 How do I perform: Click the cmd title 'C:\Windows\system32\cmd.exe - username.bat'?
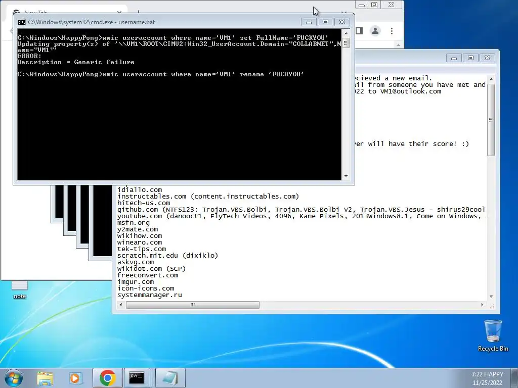[91, 22]
